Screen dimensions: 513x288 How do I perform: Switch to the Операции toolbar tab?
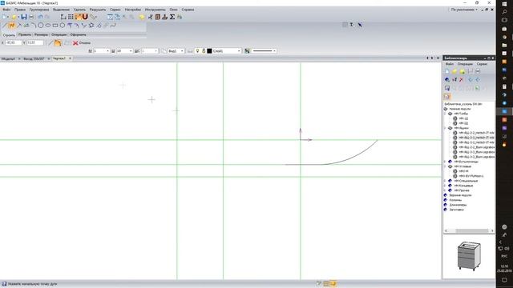click(59, 34)
